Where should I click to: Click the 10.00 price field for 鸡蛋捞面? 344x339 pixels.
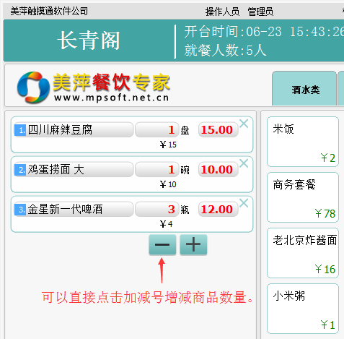click(218, 170)
